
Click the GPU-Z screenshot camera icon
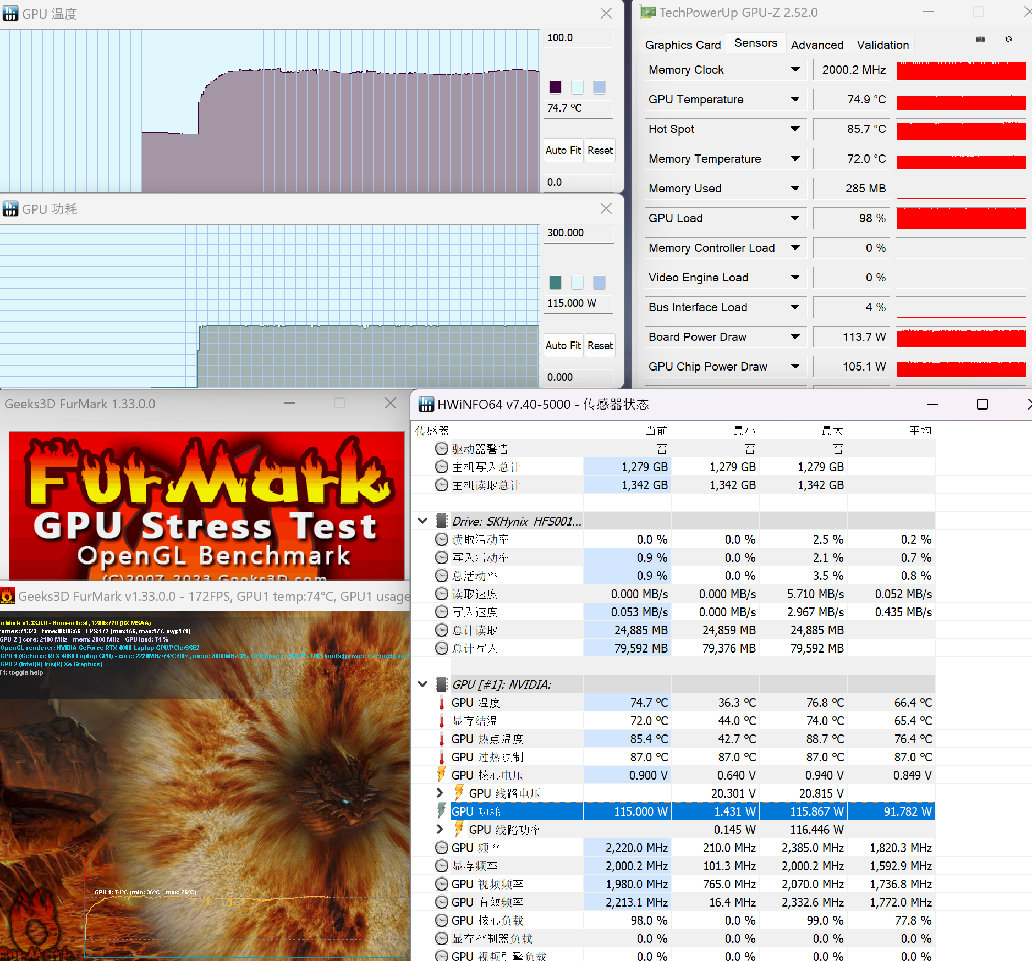[980, 39]
